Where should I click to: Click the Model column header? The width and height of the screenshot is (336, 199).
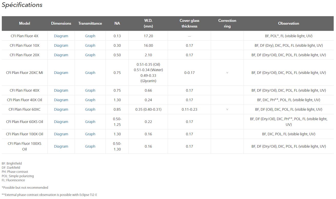[x=25, y=23]
